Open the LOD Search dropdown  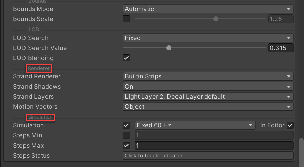pyautogui.click(x=208, y=38)
